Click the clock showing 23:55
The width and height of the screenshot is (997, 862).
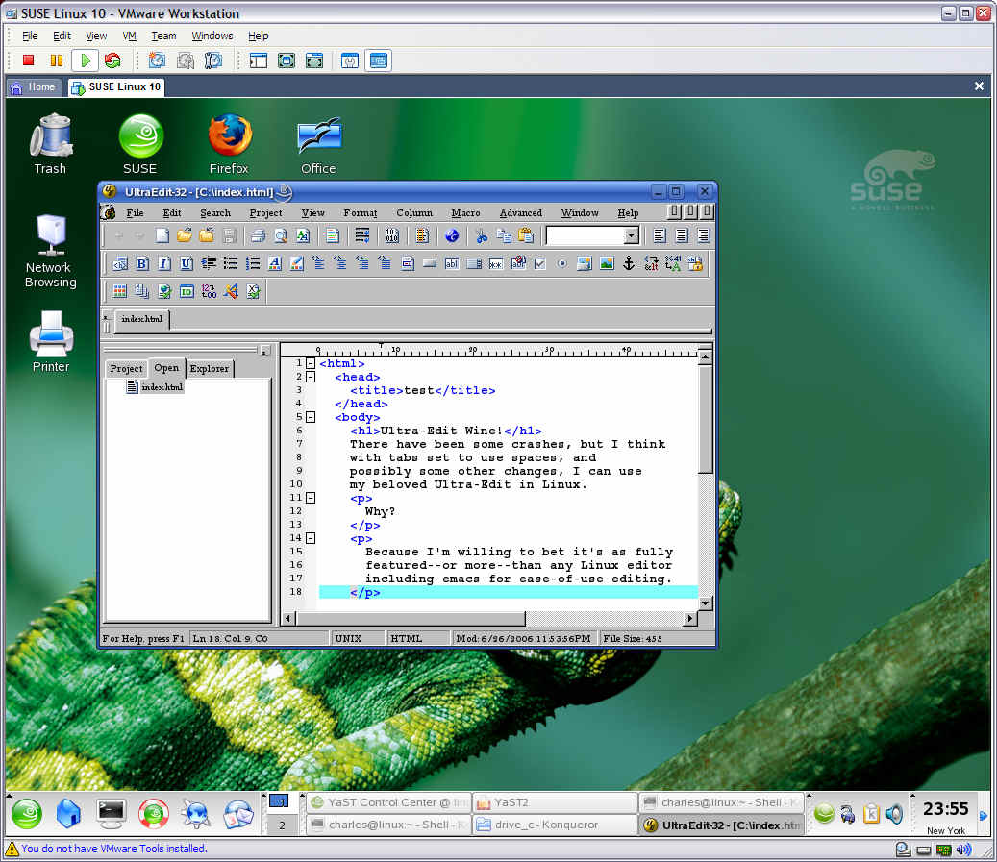click(x=945, y=809)
